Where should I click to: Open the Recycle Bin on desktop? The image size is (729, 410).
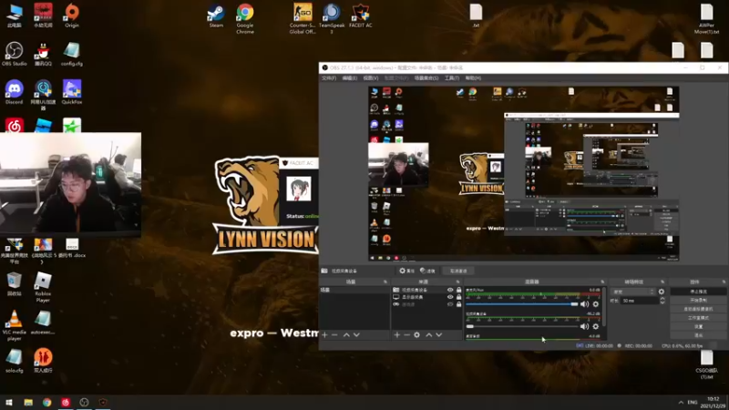click(14, 284)
